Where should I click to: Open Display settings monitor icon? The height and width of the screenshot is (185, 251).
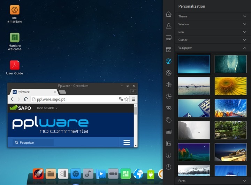(169, 38)
